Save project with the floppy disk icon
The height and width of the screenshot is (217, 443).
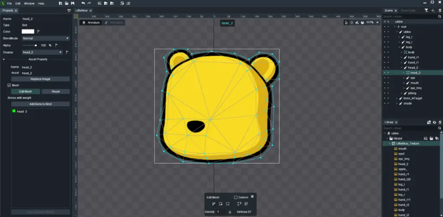73,3
